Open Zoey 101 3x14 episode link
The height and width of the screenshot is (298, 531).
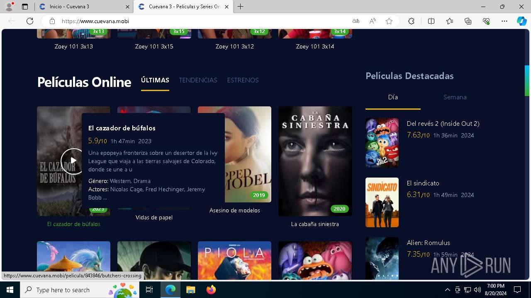coord(315,46)
